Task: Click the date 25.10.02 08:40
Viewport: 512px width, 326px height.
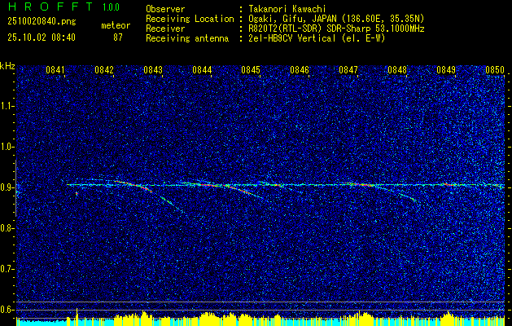Action: click(42, 37)
